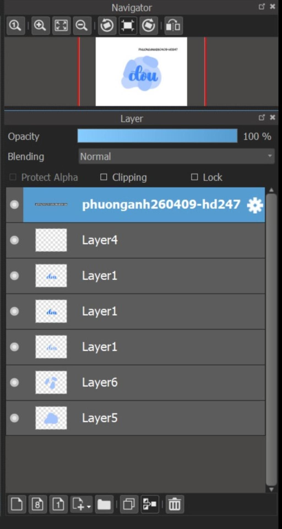Fit canvas to window in Navigator

click(61, 26)
